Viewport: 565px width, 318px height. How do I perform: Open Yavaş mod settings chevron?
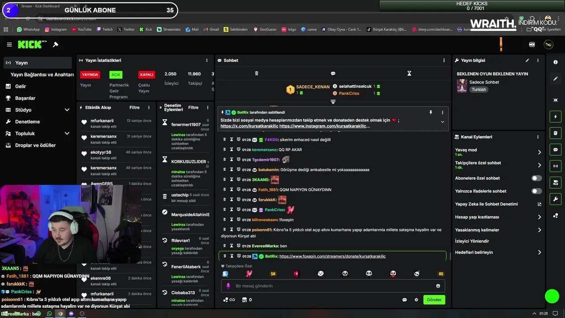point(539,152)
